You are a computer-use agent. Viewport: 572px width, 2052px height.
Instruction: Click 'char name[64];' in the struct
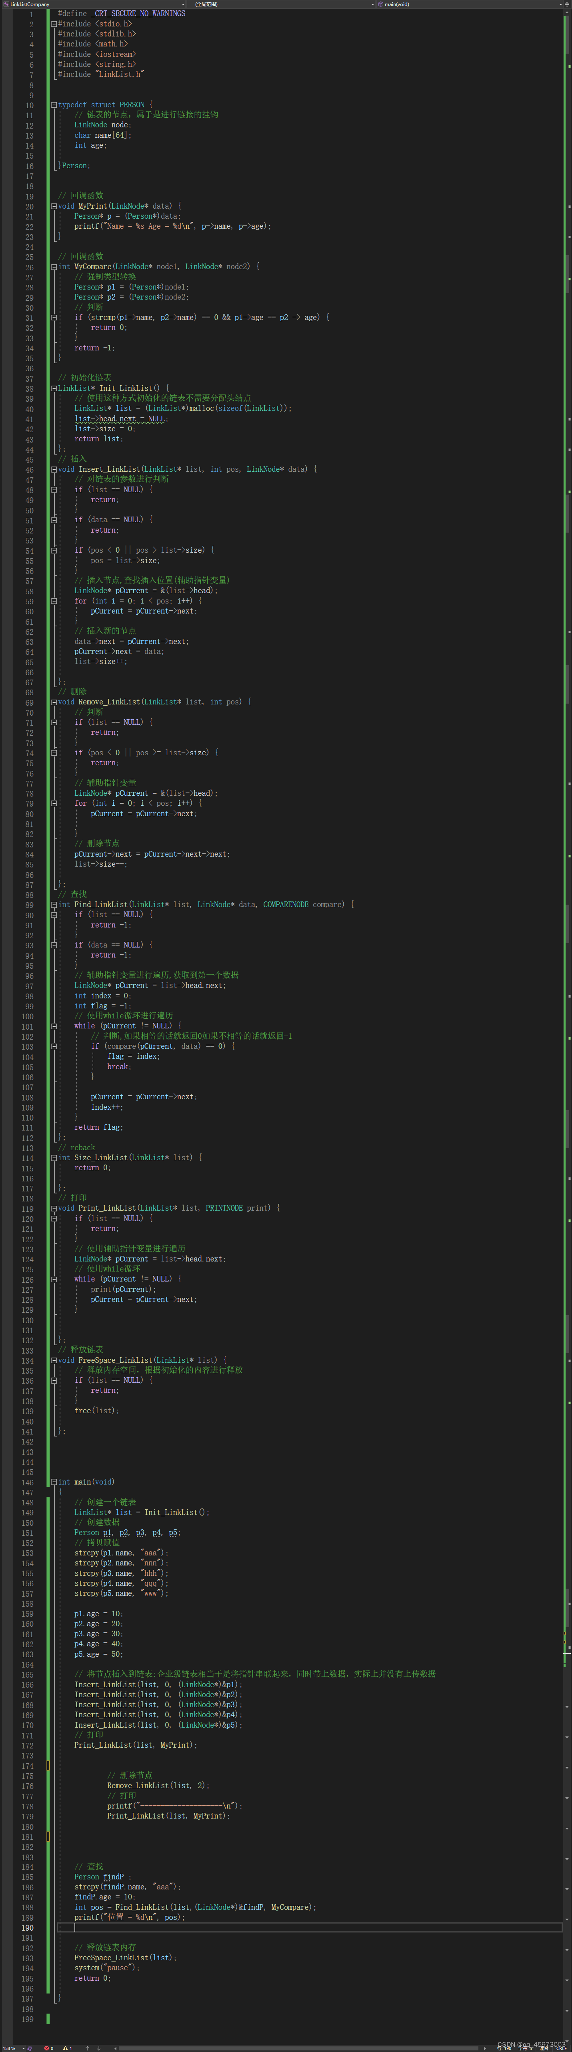pyautogui.click(x=103, y=135)
